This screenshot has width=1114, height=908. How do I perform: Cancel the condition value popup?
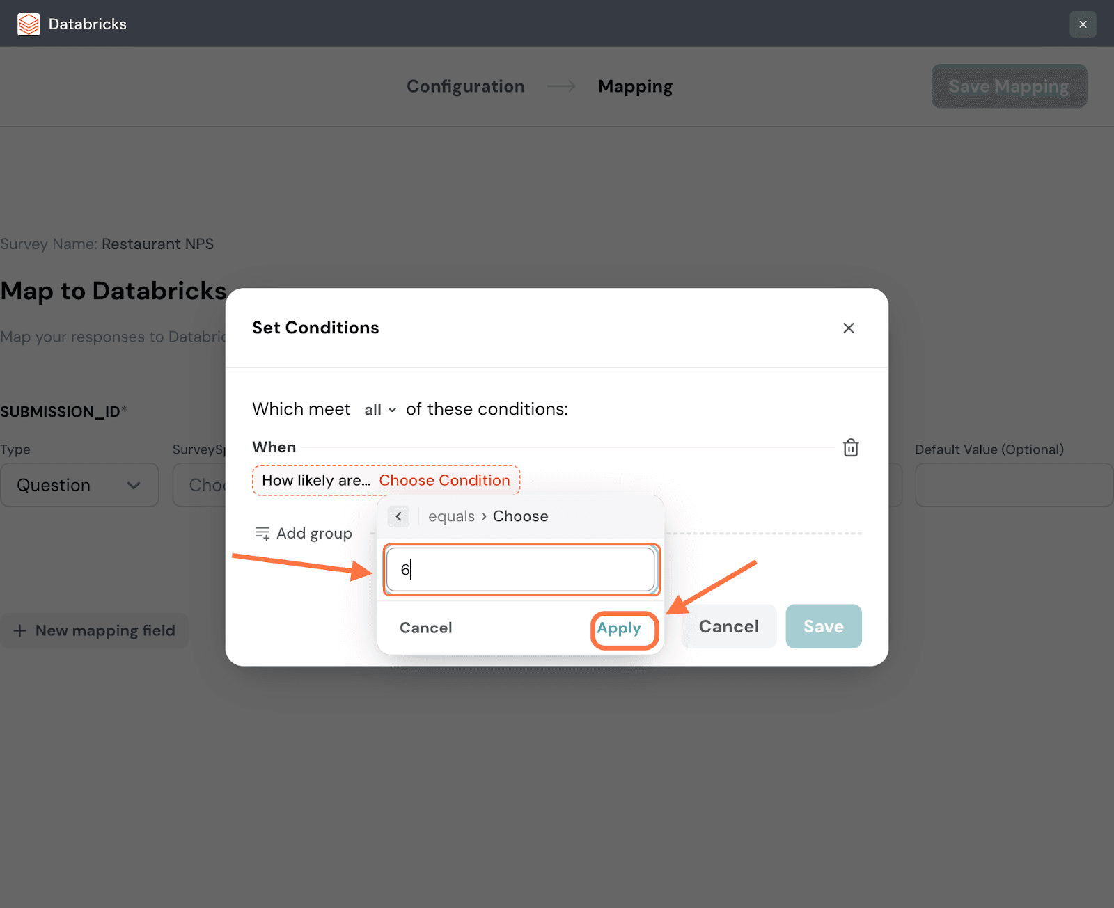425,628
